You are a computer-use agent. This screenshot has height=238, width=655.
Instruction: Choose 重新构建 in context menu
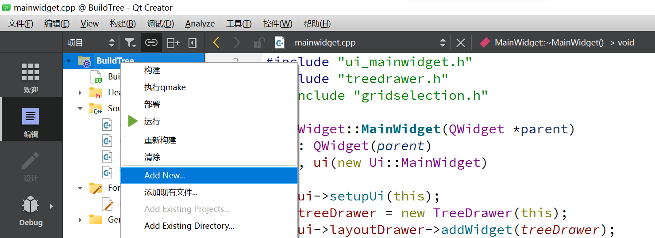tap(209, 140)
